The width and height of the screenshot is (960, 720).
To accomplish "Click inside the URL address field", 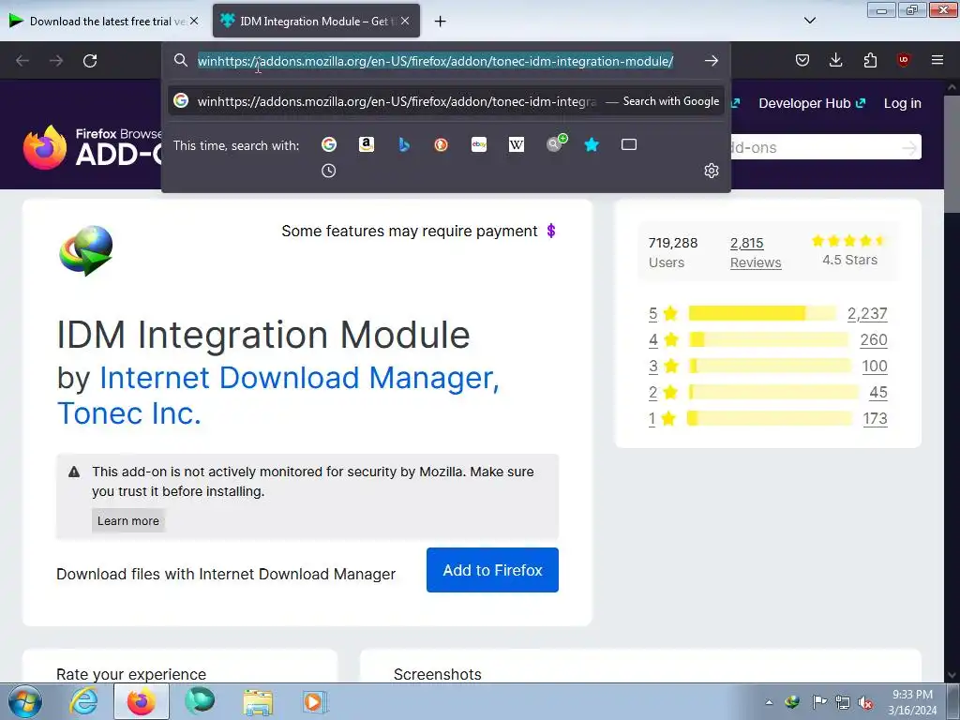I will coord(435,61).
